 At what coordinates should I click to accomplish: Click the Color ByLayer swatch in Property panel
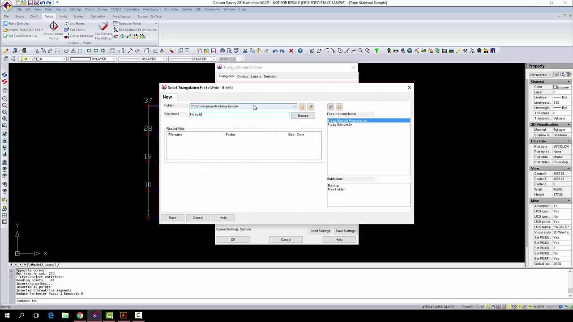(555, 87)
